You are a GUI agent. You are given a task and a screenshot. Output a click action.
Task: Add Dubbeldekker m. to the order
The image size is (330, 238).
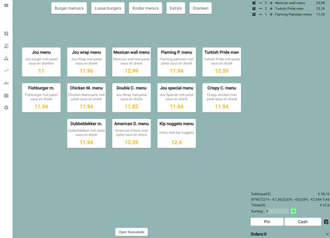86,134
